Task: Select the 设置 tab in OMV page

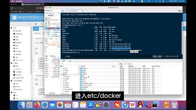Action: [36, 29]
